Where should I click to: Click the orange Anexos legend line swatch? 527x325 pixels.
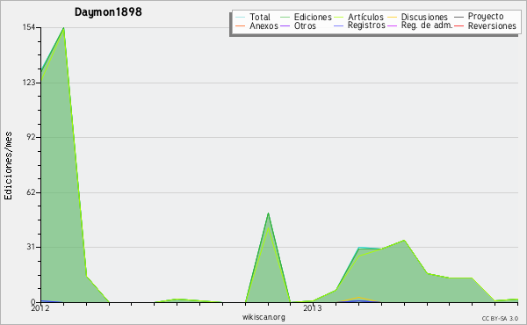pyautogui.click(x=241, y=25)
